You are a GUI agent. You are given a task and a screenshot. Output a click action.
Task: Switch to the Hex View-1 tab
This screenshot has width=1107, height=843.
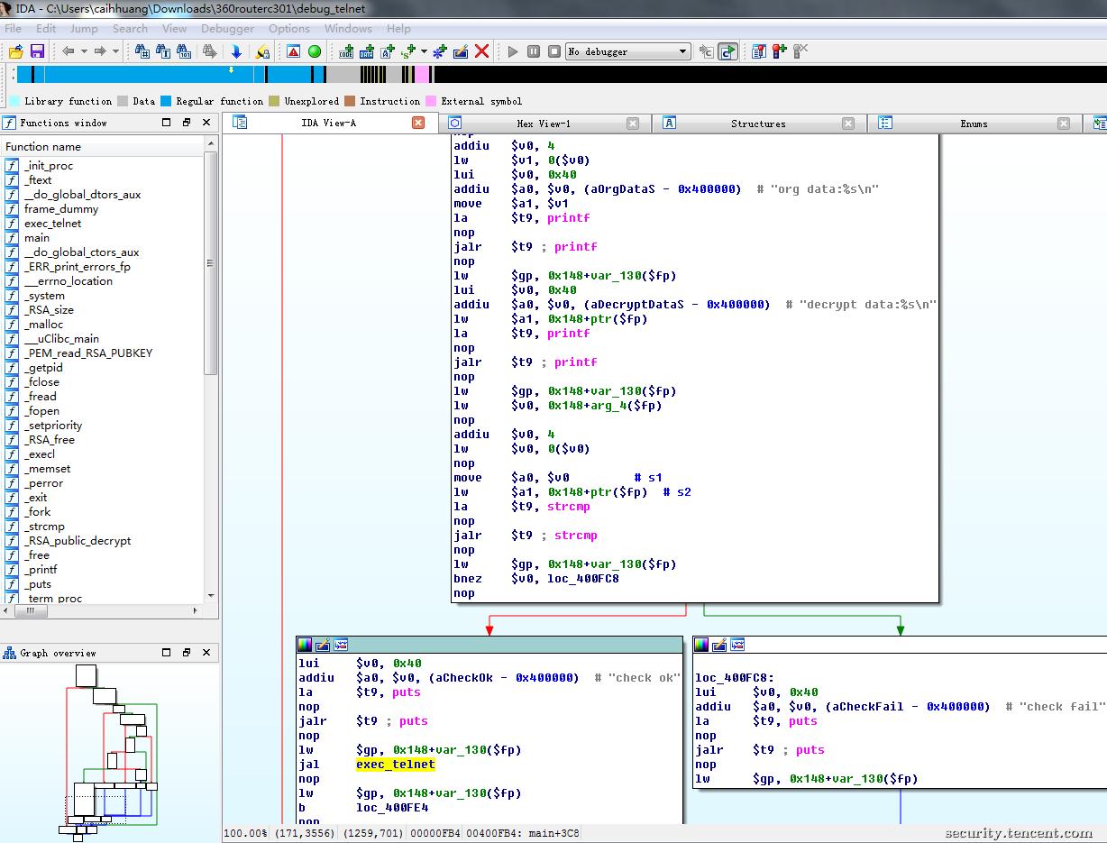click(543, 124)
